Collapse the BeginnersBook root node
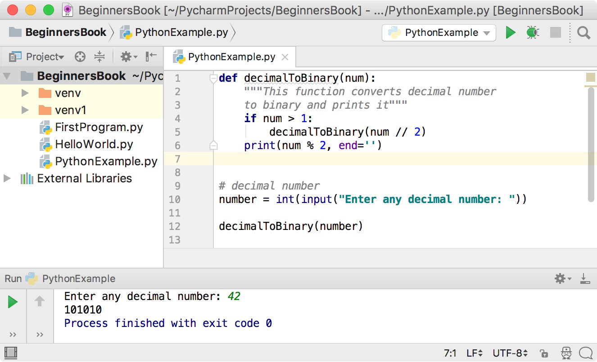This screenshot has width=597, height=362. (7, 76)
